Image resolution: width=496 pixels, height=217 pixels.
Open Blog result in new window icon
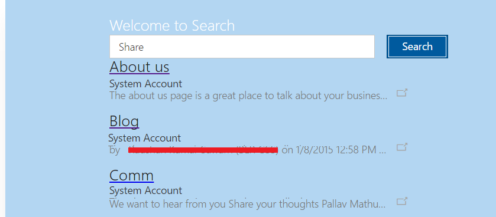[x=402, y=147]
